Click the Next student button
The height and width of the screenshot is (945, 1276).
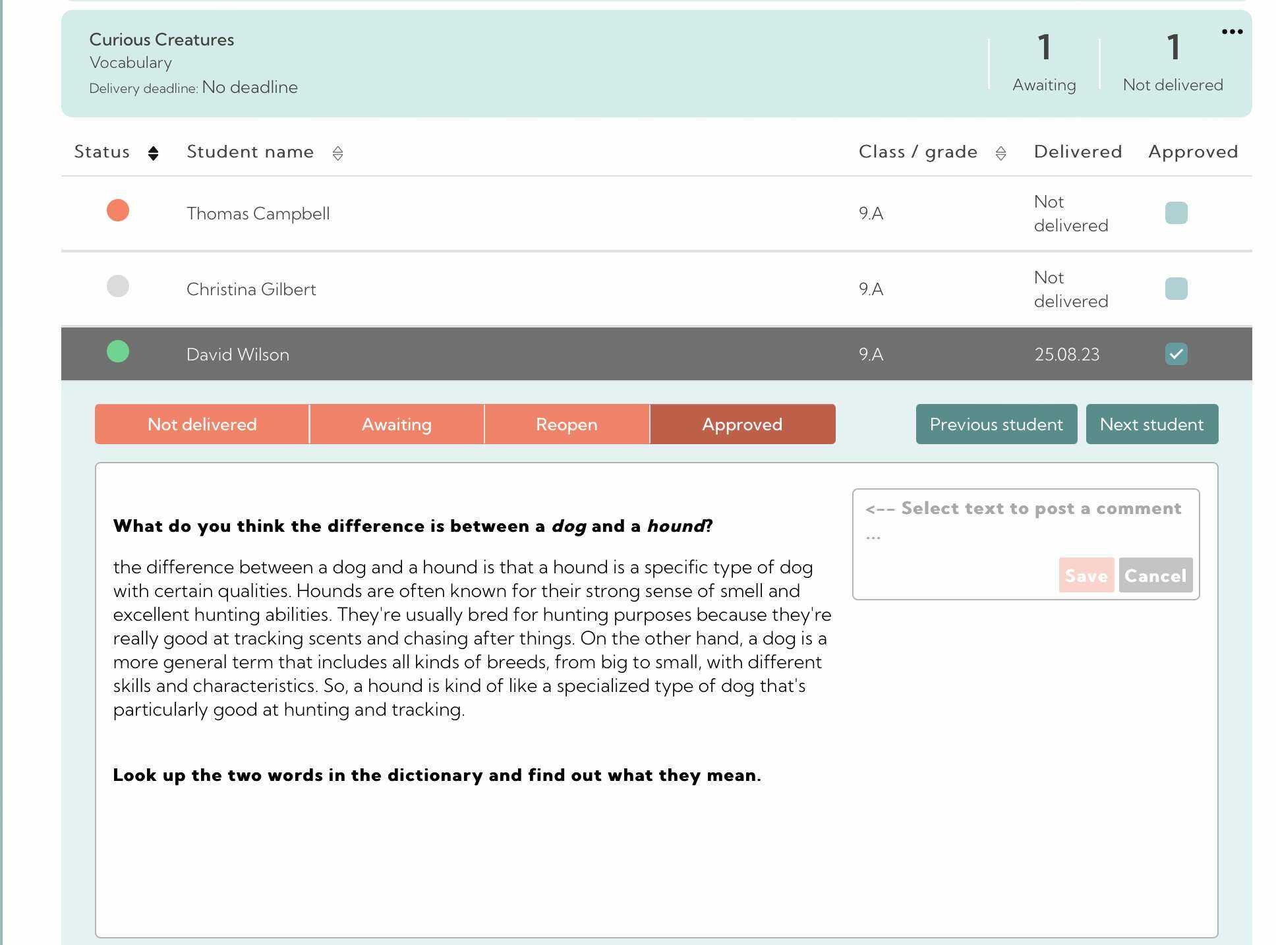click(x=1152, y=424)
